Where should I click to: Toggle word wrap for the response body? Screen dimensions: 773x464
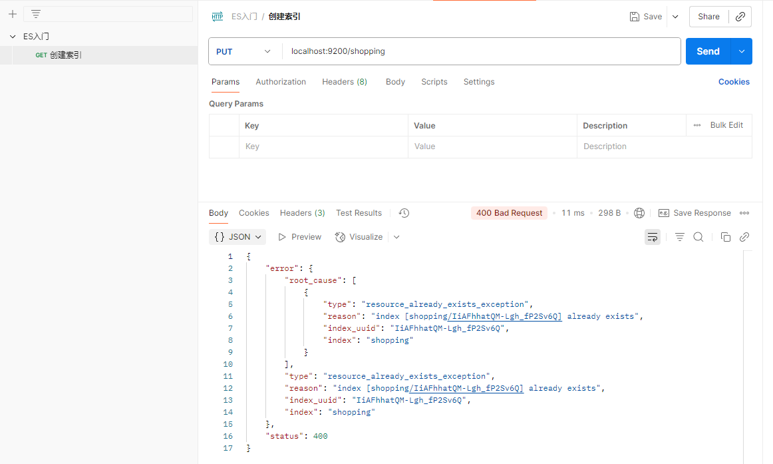pos(653,237)
